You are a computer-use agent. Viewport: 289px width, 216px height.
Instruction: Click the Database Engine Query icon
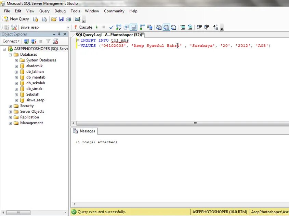[x=35, y=19]
